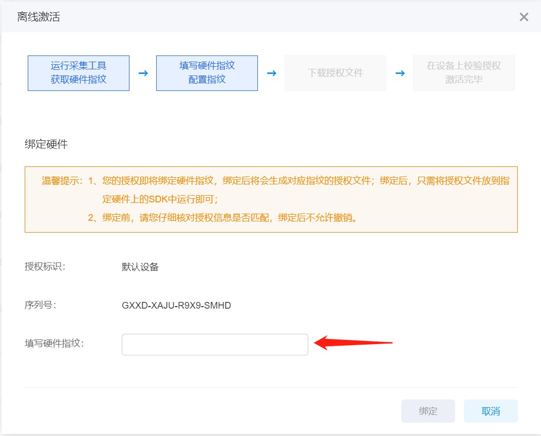The width and height of the screenshot is (541, 436).
Task: Click arrow icon before 在设备上校验授权 step
Action: (400, 73)
